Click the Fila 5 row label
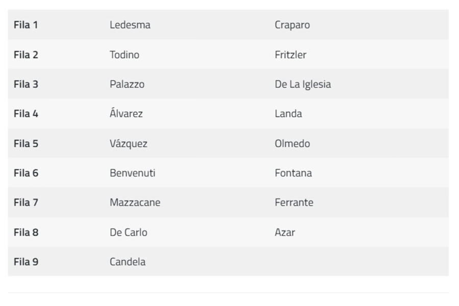The height and width of the screenshot is (306, 459). [x=25, y=143]
